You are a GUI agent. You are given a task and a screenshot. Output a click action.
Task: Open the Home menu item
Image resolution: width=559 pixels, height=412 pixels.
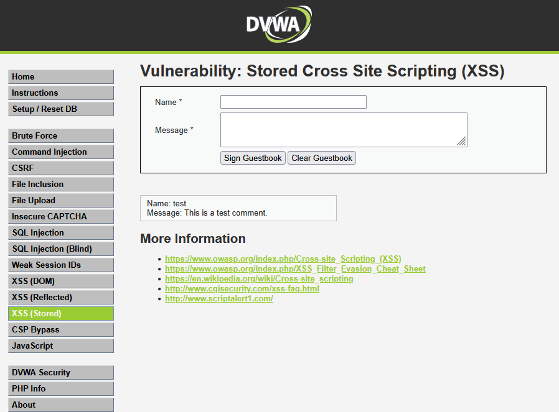(x=61, y=77)
